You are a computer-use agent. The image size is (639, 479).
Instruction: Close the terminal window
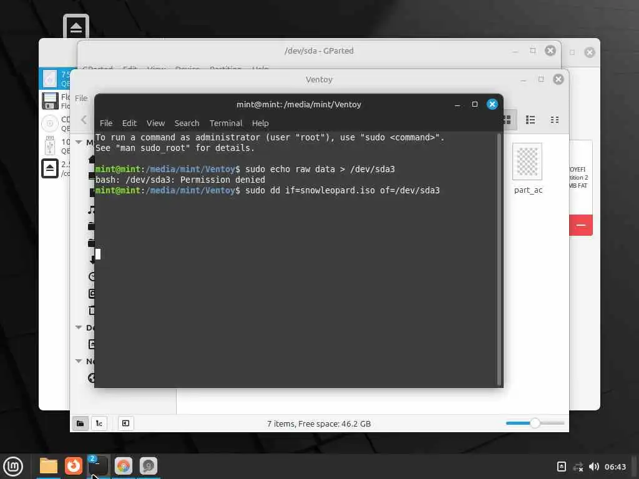point(492,104)
